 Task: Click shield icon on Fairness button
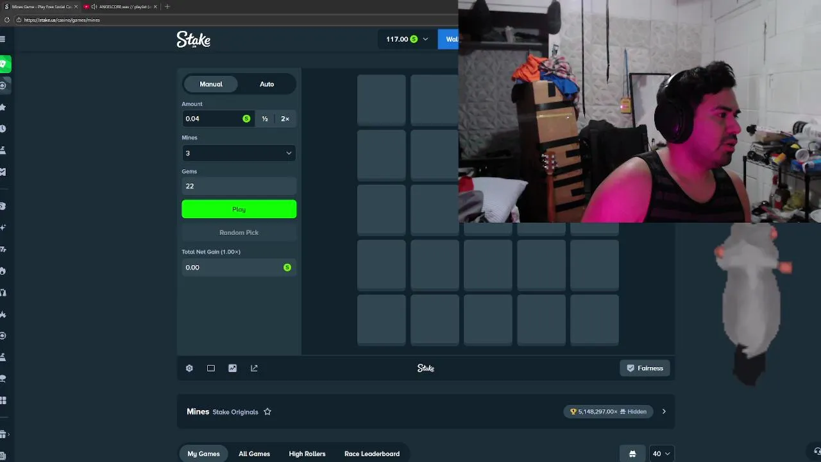[x=631, y=368]
